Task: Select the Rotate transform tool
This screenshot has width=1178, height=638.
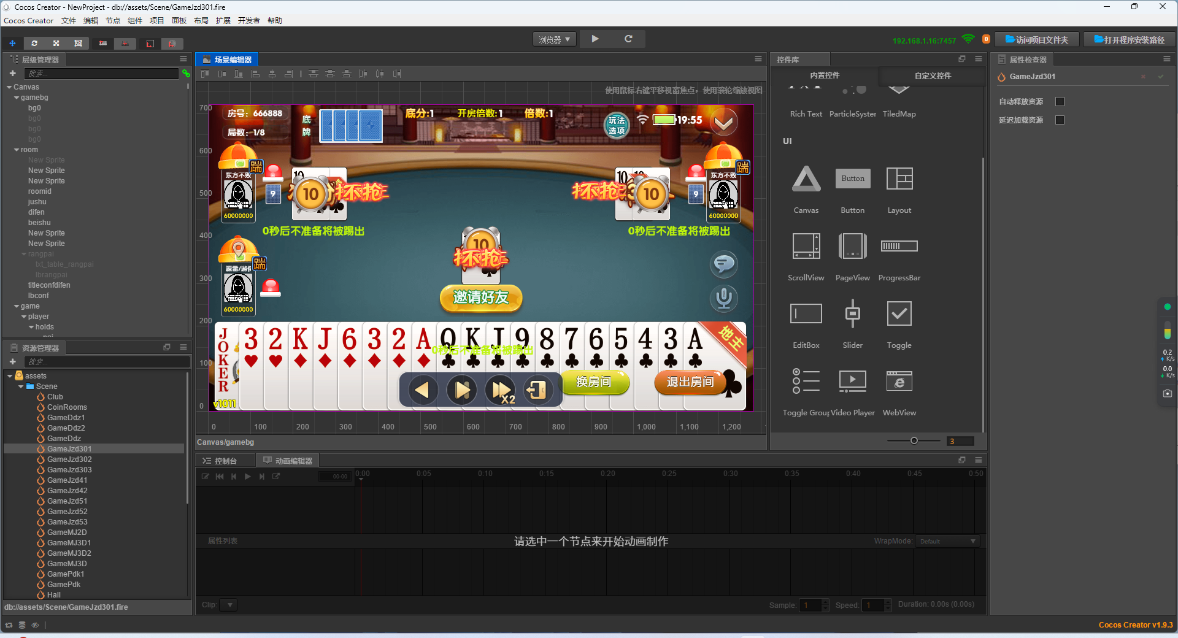Action: click(34, 44)
